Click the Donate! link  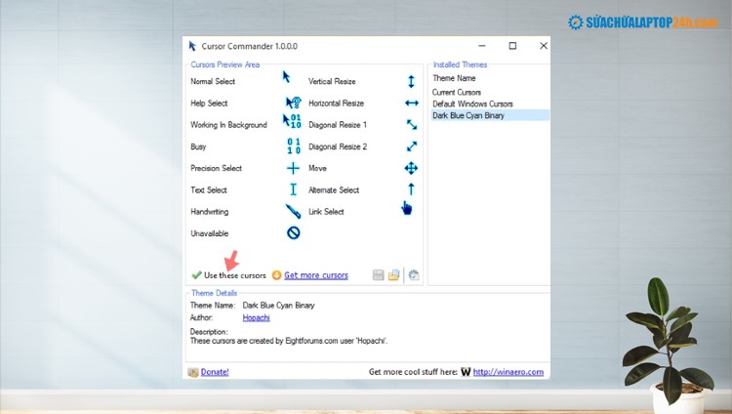(215, 372)
